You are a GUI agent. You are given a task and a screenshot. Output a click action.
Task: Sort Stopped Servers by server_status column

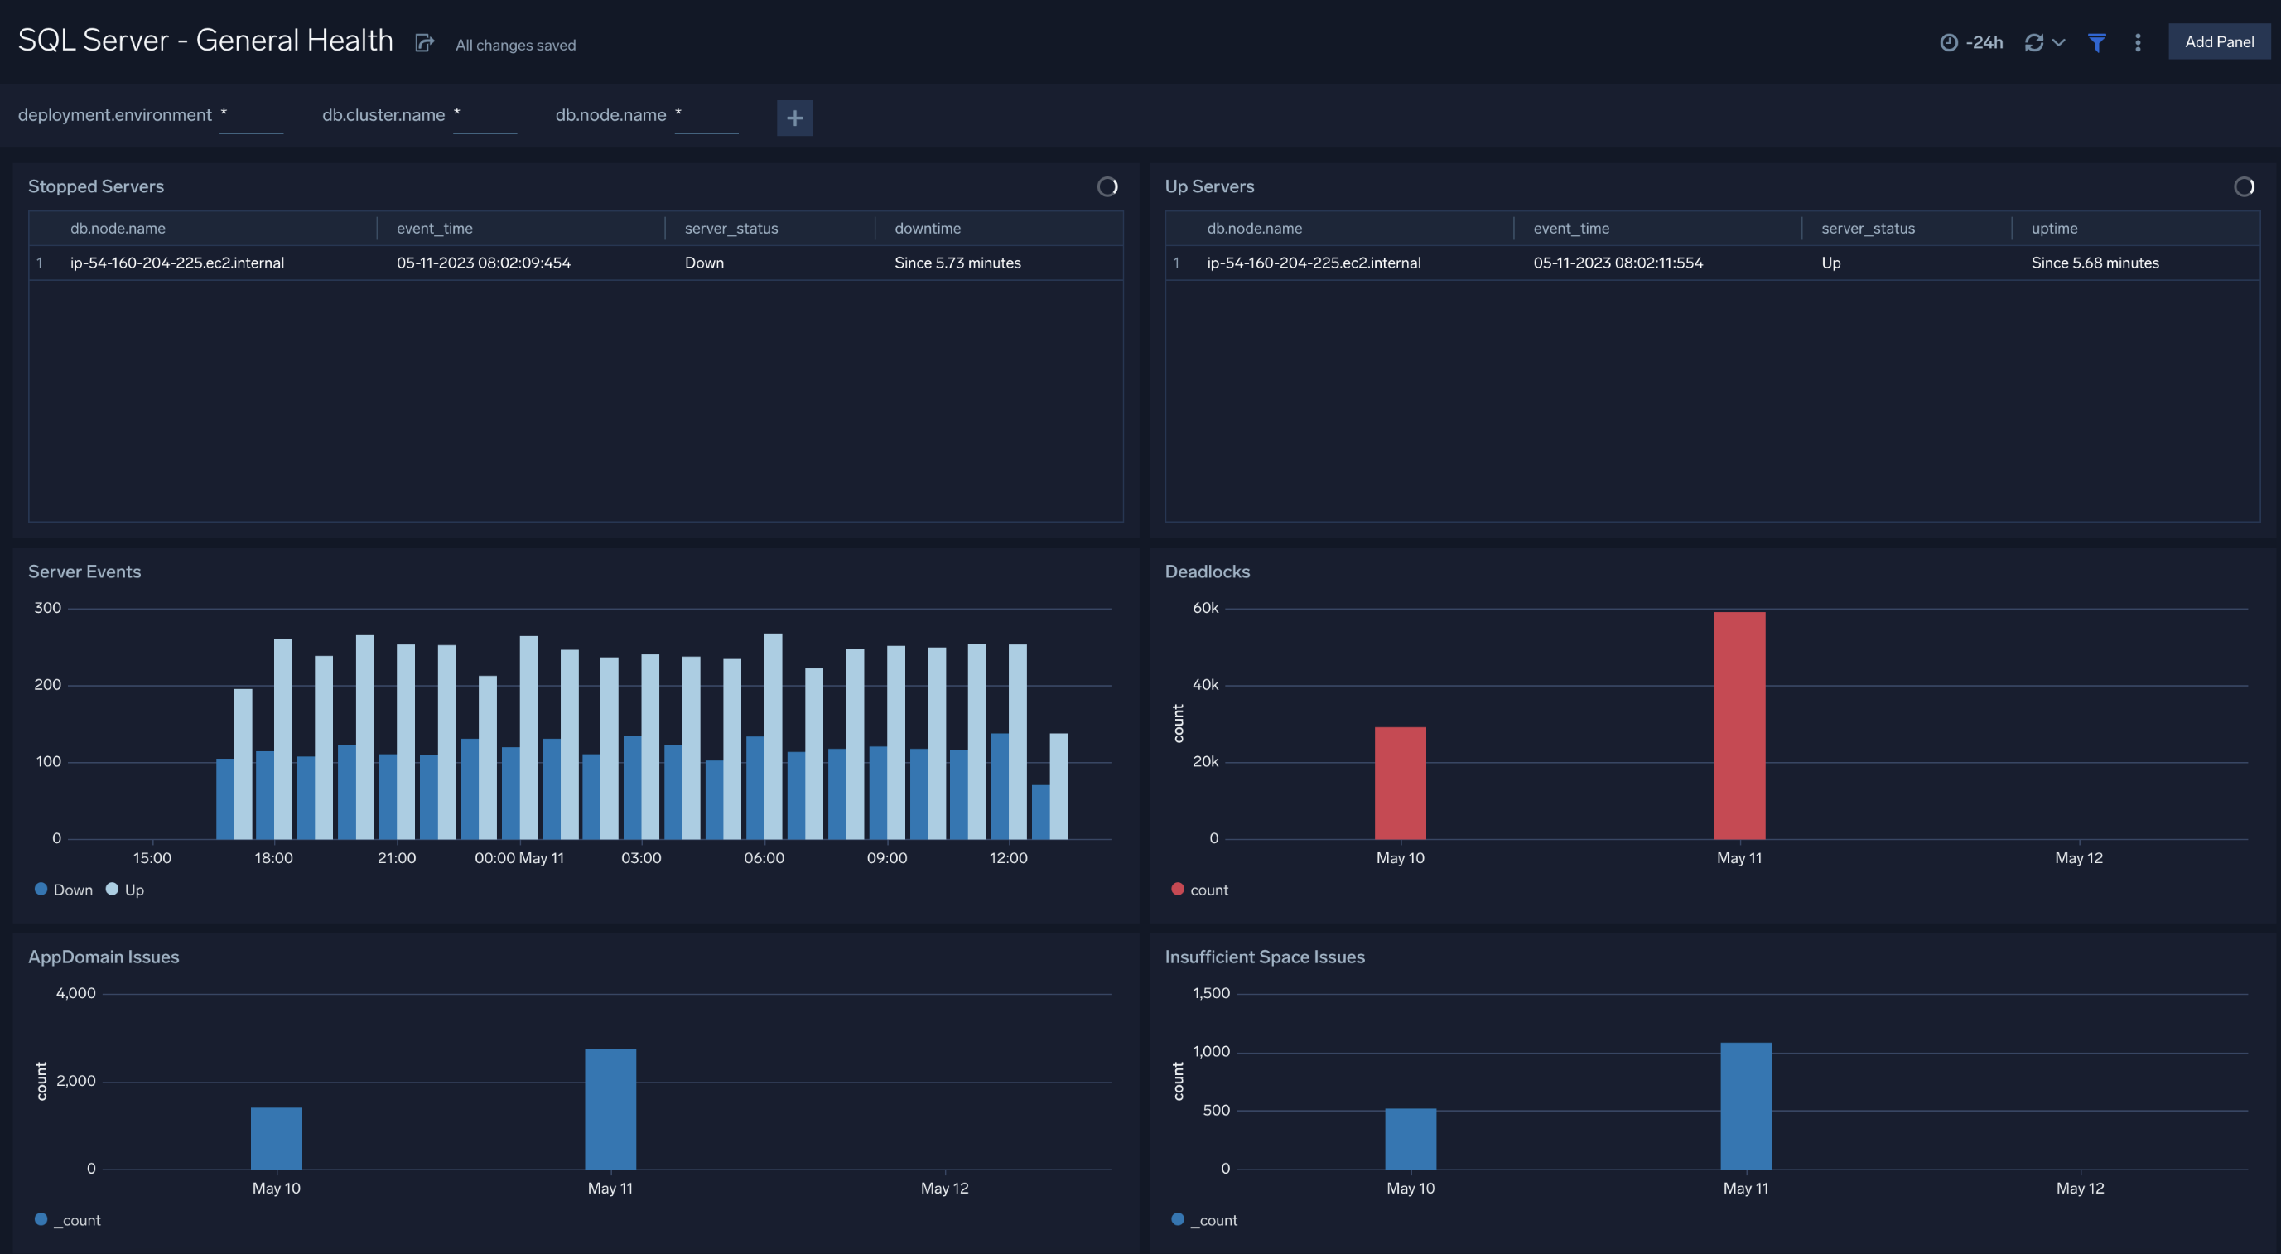coord(731,229)
